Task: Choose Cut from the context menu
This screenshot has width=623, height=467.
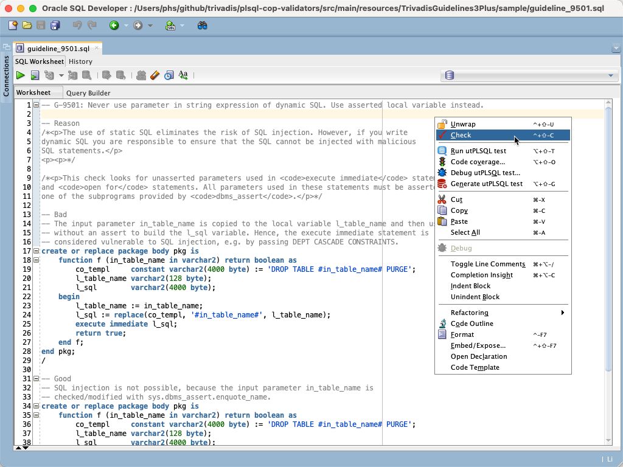Action: 503,199
